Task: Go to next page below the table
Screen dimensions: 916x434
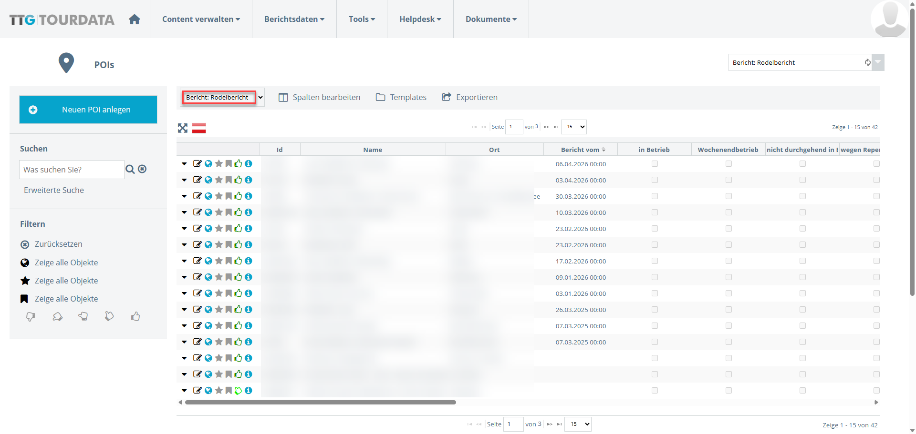Action: point(550,424)
